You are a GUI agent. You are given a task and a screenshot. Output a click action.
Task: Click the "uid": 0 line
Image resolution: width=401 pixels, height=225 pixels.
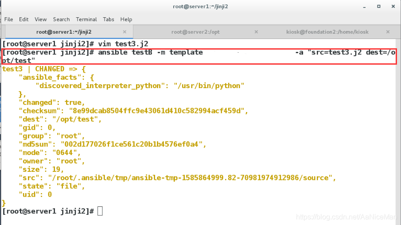tap(35, 195)
